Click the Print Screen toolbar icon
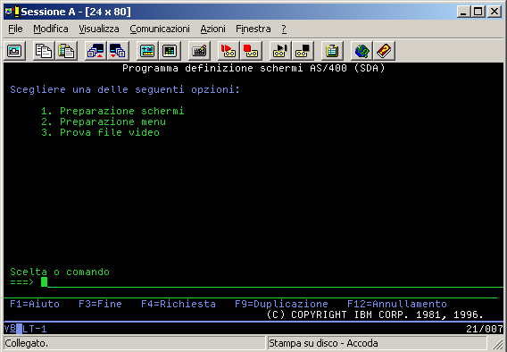Image resolution: width=507 pixels, height=352 pixels. (x=14, y=51)
